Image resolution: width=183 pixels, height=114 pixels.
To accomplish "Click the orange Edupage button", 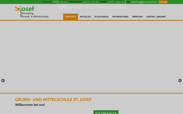I will [163, 2].
